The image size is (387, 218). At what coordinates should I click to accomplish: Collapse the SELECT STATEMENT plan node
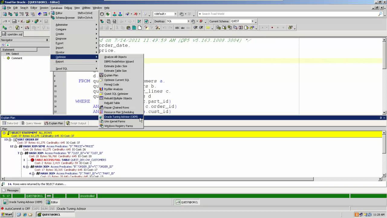[4, 133]
